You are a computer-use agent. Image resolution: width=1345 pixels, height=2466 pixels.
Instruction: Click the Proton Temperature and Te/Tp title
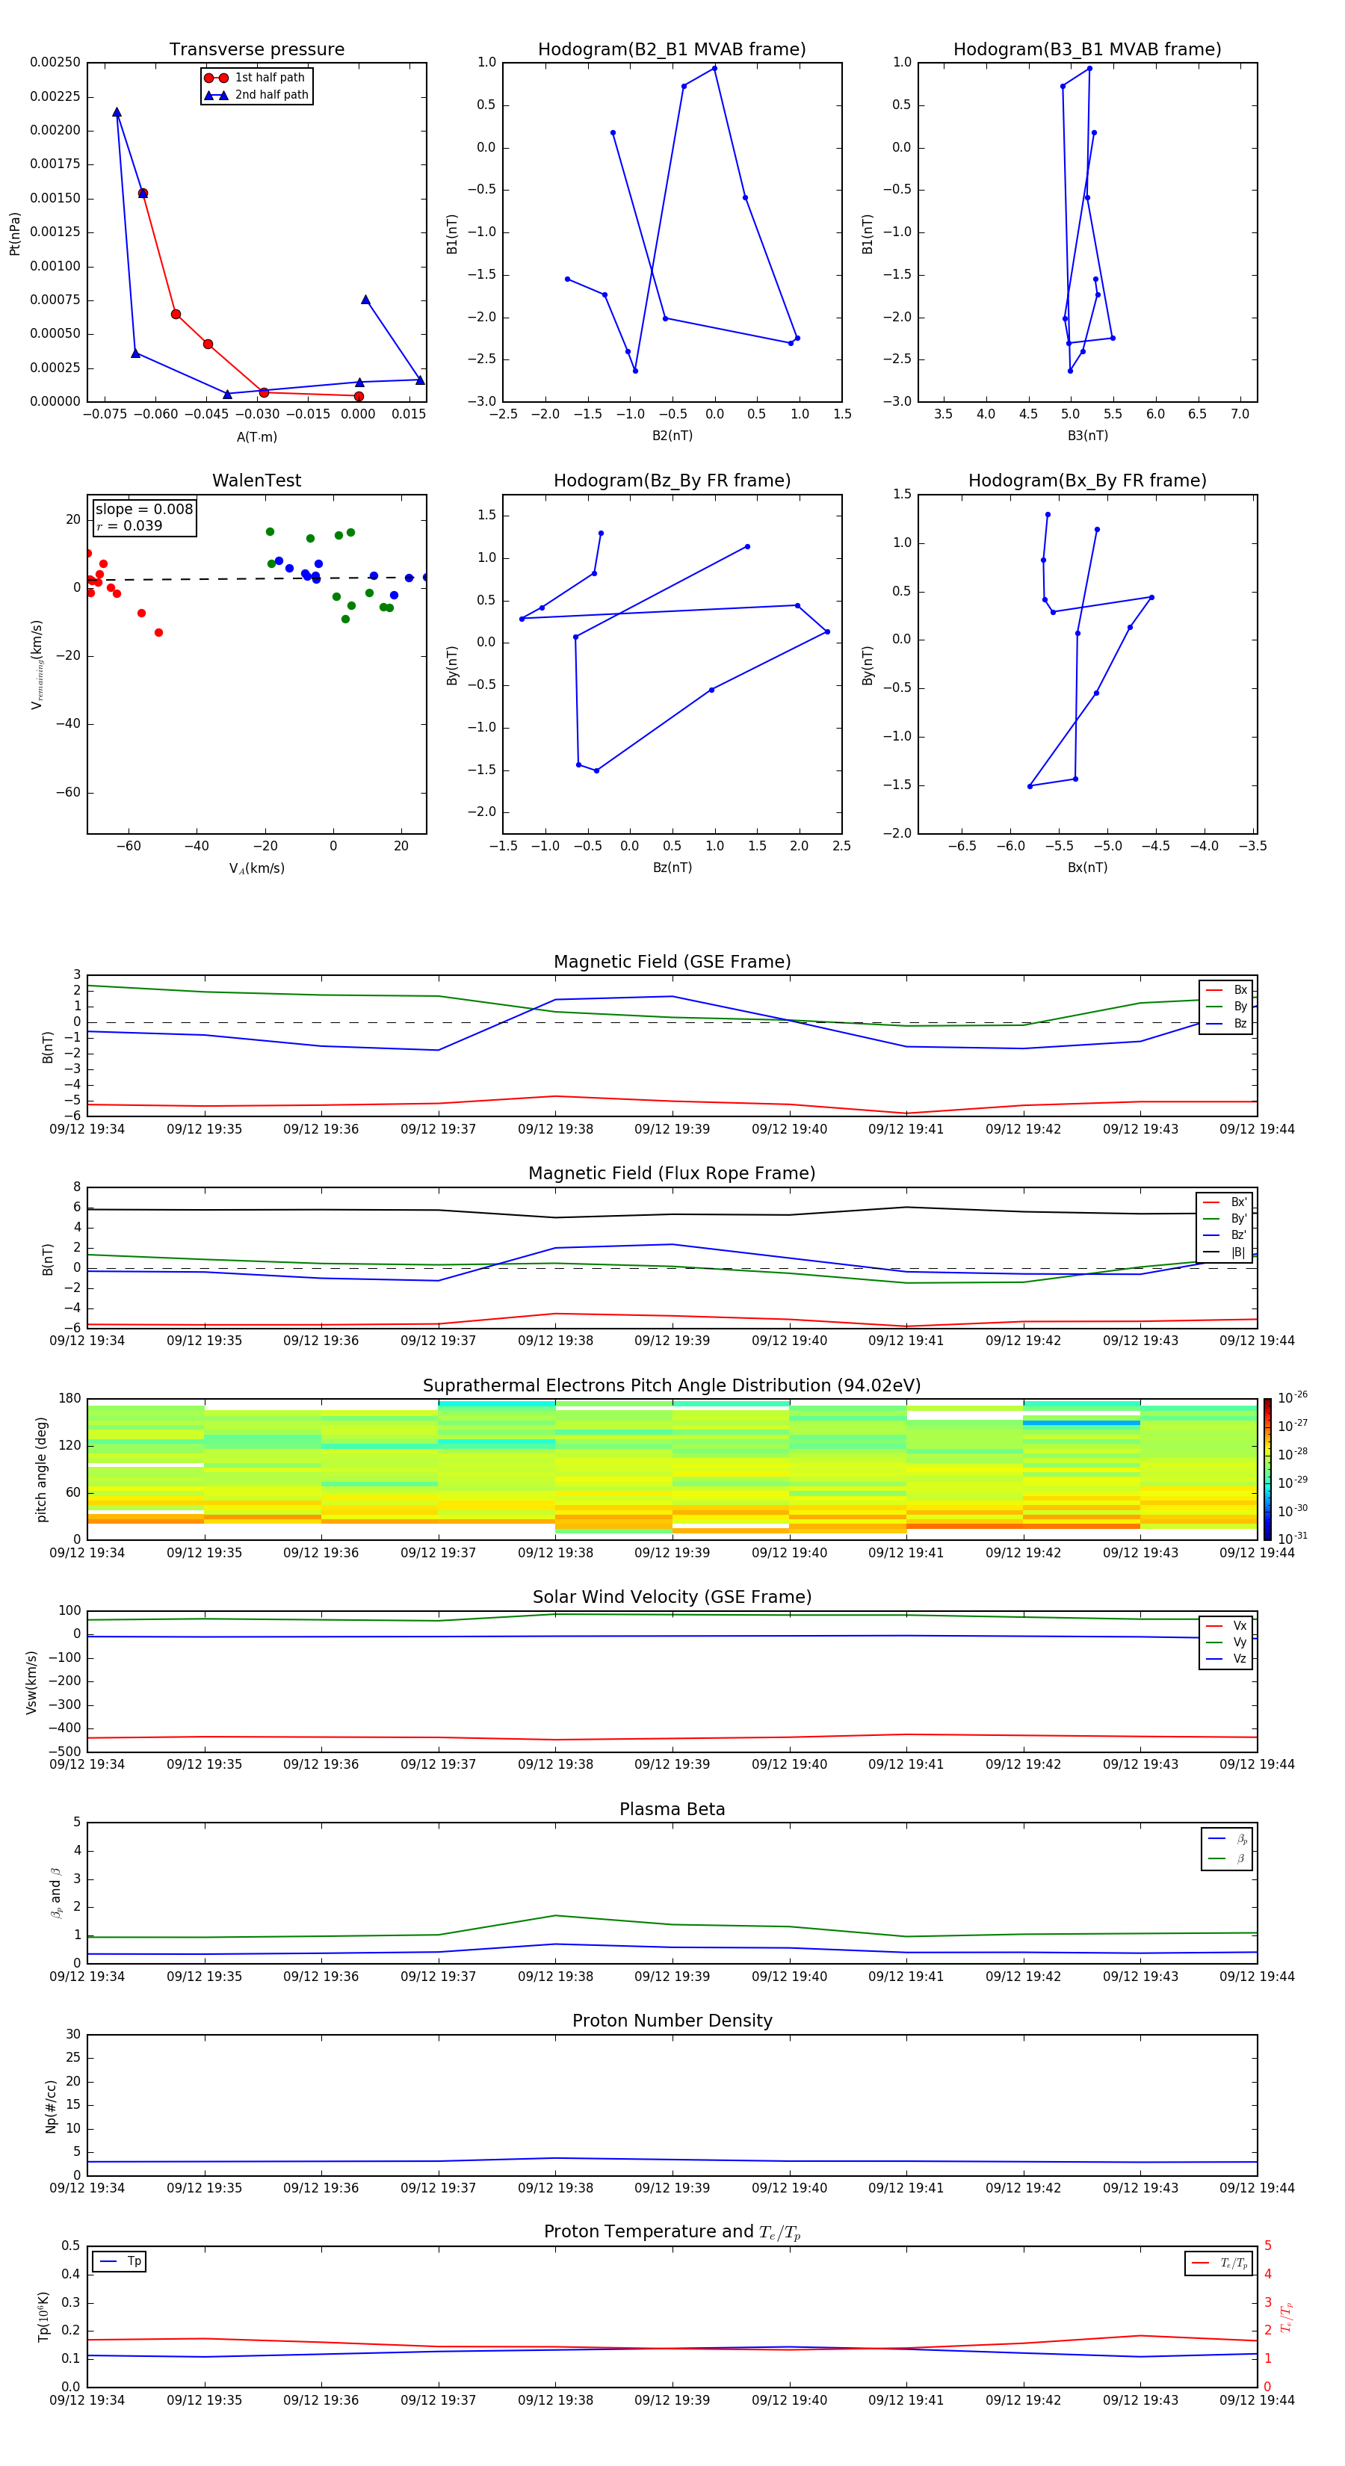pos(672,2232)
